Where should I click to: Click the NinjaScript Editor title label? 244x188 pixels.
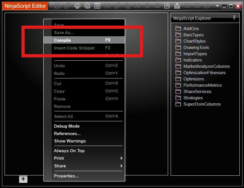pyautogui.click(x=25, y=6)
